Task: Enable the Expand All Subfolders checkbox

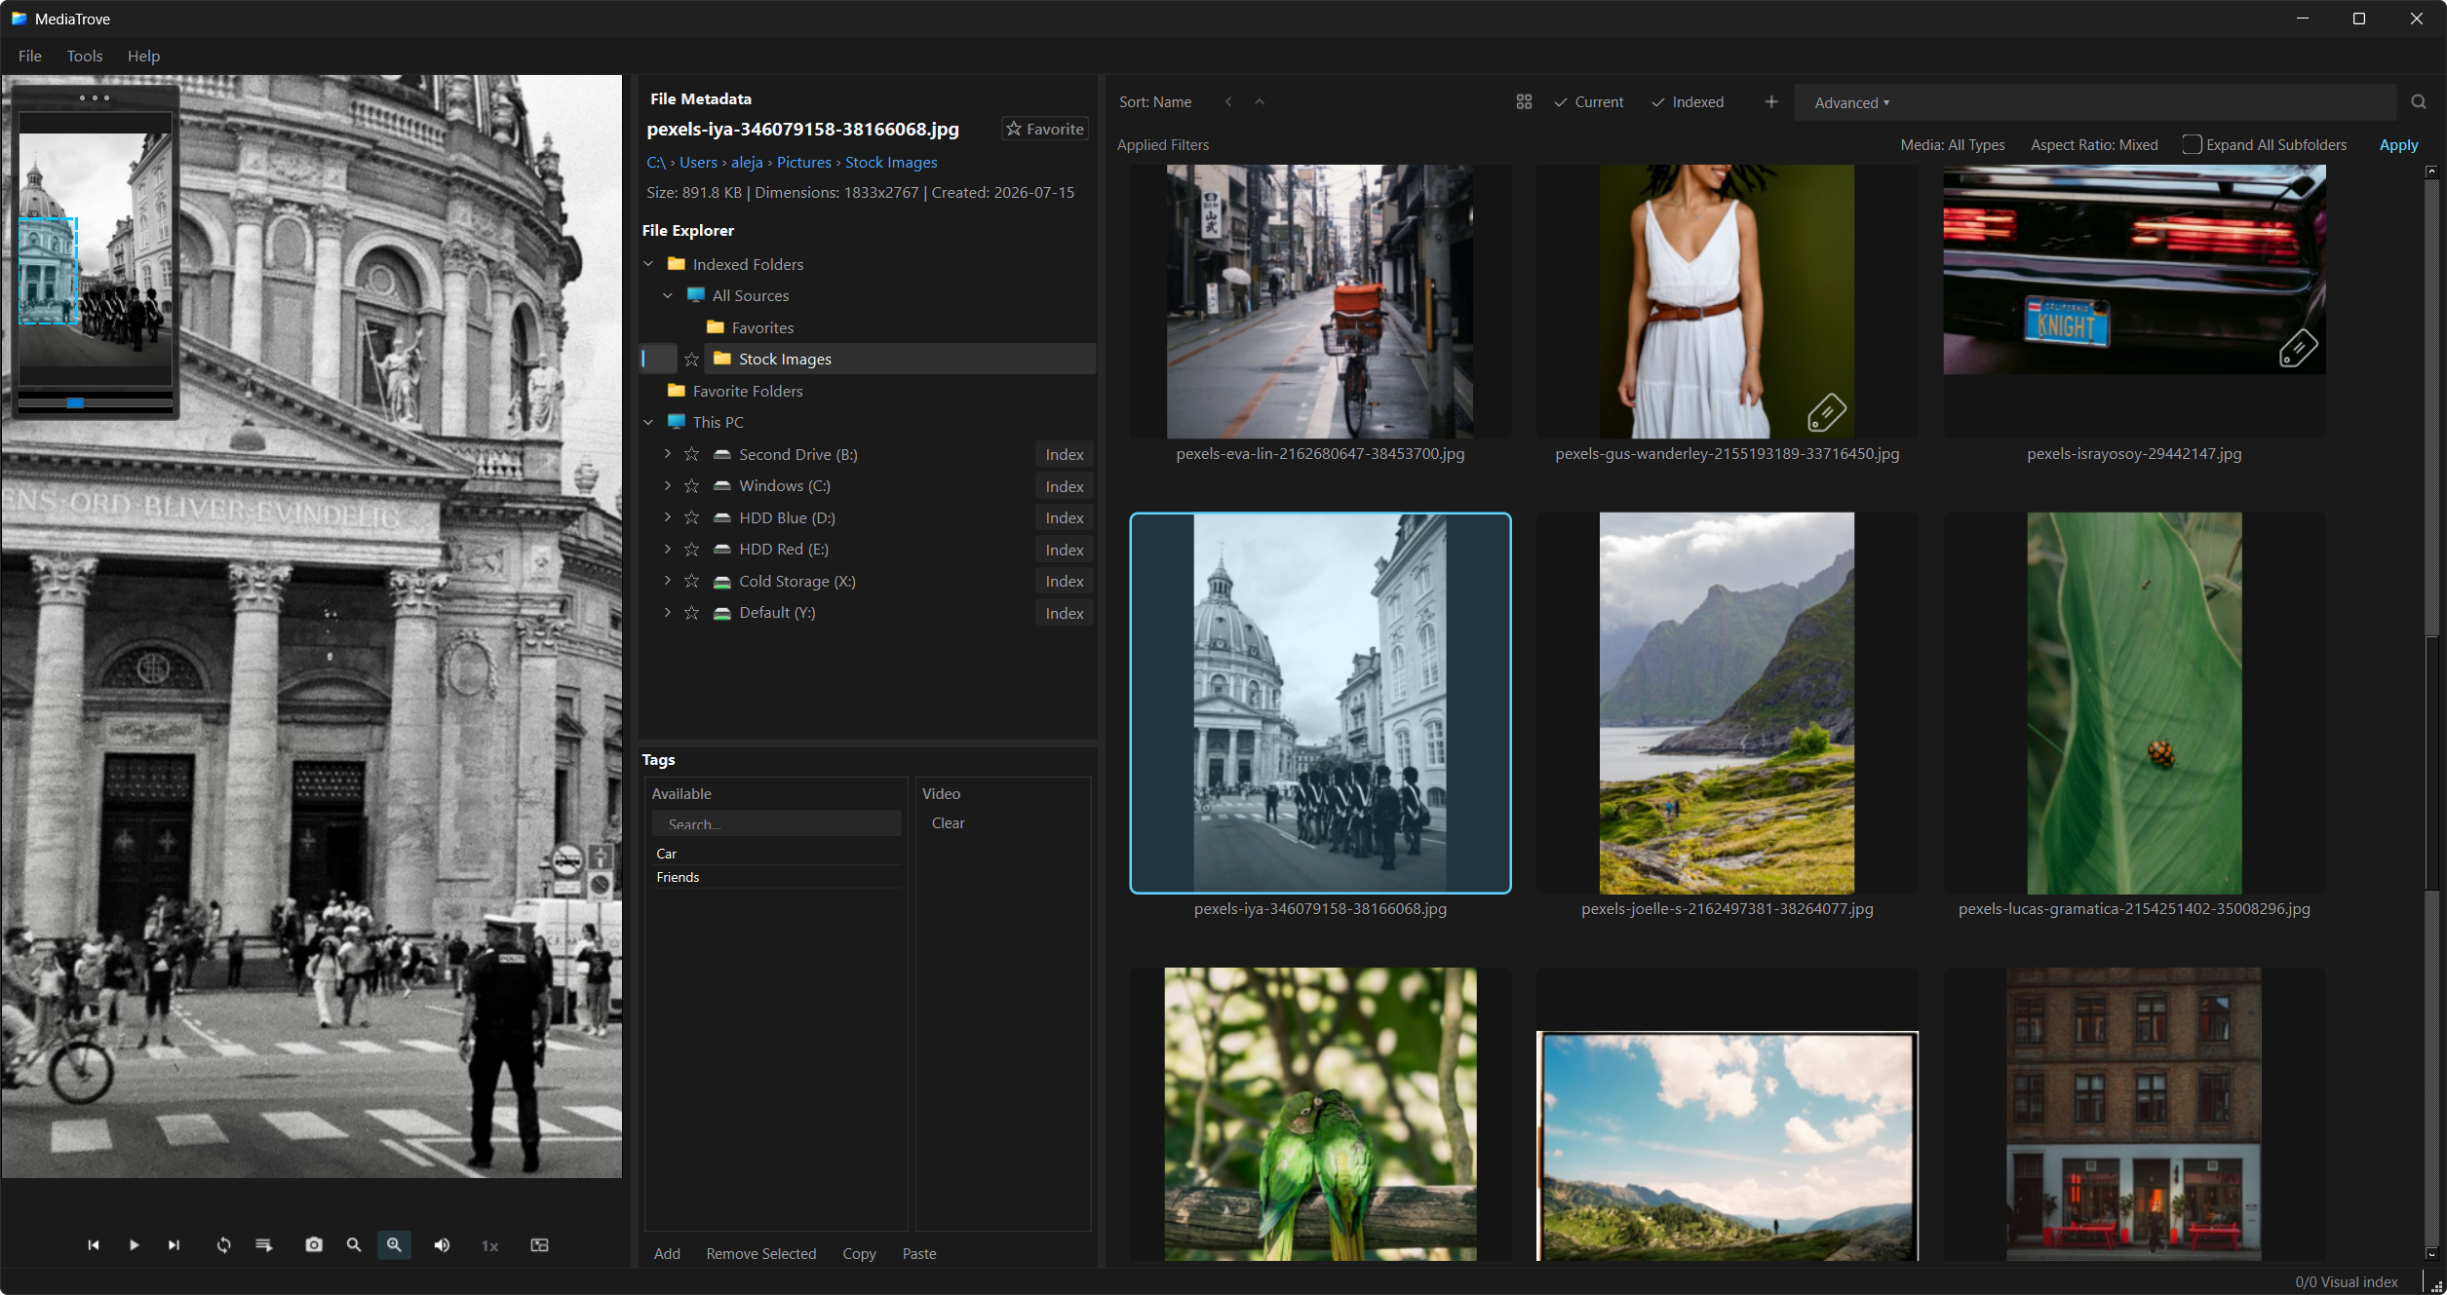Action: tap(2191, 144)
